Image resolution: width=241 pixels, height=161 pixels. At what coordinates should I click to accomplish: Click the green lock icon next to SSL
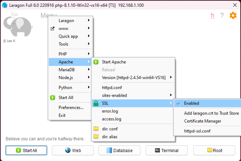[x=96, y=103]
